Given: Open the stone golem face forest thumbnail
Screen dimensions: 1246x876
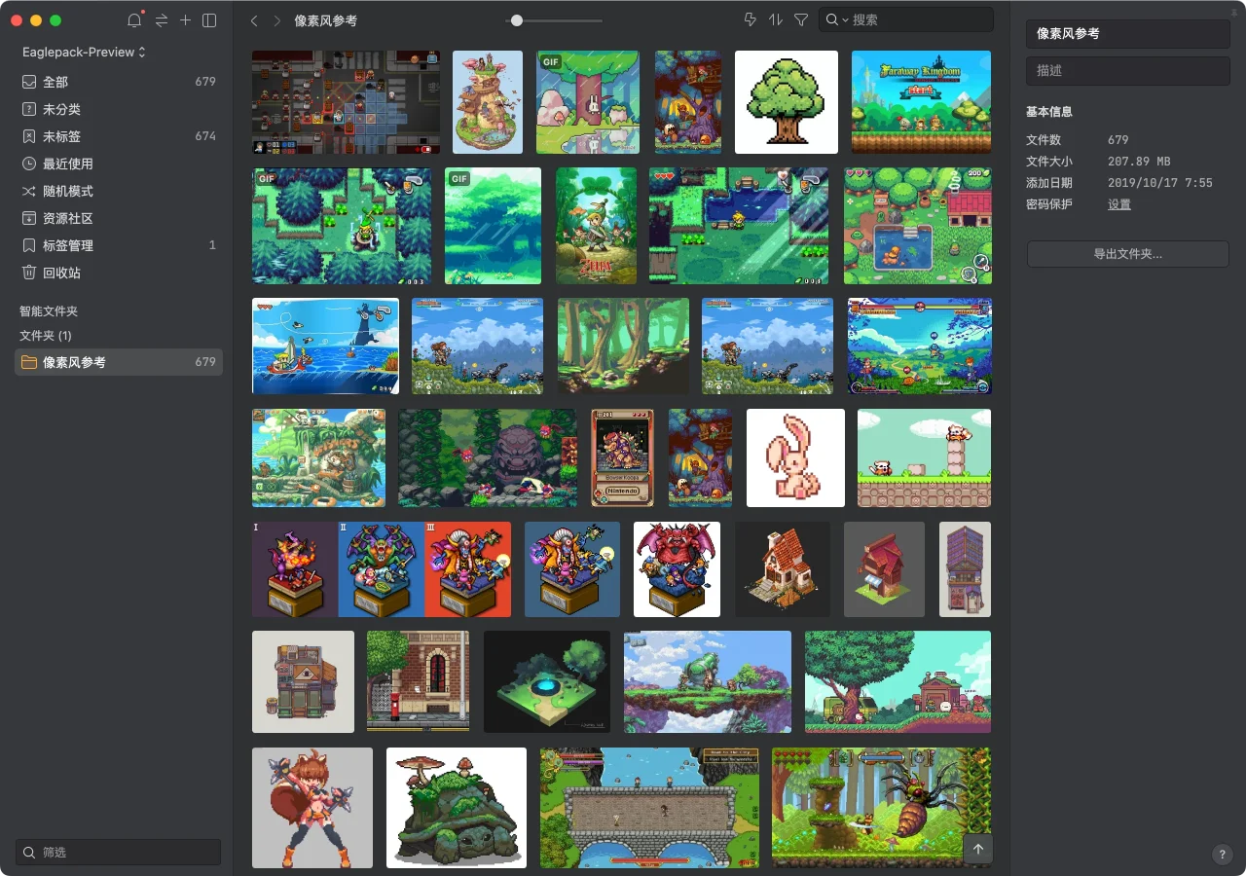Looking at the screenshot, I should click(488, 457).
